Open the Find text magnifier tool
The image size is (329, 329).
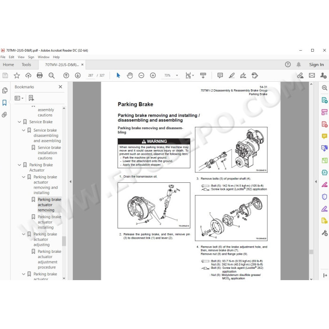point(51,75)
